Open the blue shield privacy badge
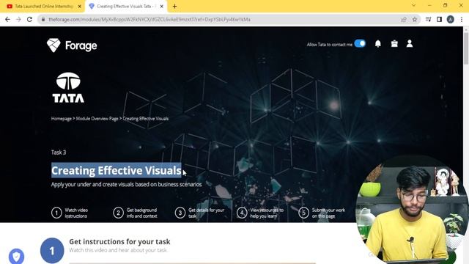Screen dimensions: 469x264 click(16, 256)
